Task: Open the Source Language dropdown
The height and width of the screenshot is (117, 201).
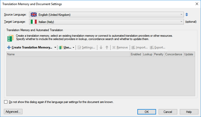Action: [x=107, y=15]
